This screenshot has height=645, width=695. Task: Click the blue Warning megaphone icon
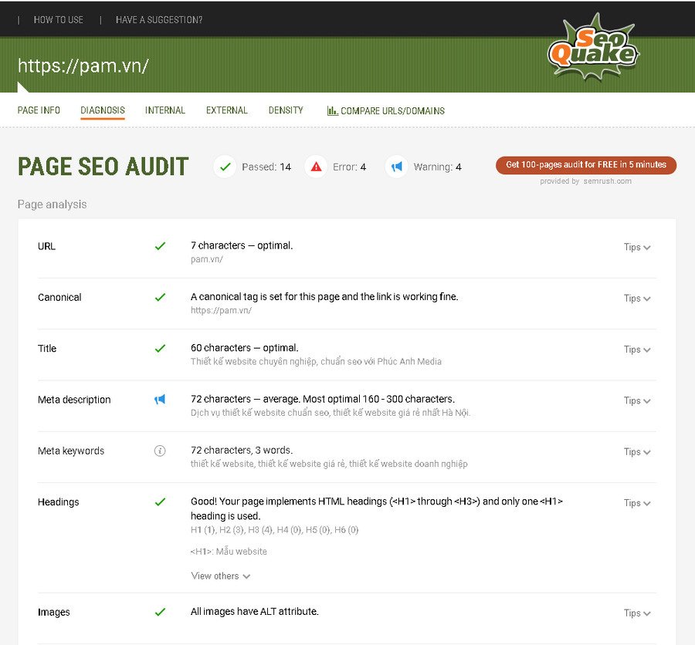click(396, 166)
